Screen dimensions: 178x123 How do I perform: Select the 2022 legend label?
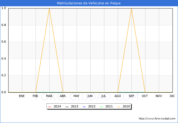tap(92, 107)
